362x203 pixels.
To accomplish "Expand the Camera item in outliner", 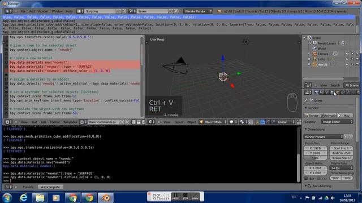I will click(x=309, y=54).
